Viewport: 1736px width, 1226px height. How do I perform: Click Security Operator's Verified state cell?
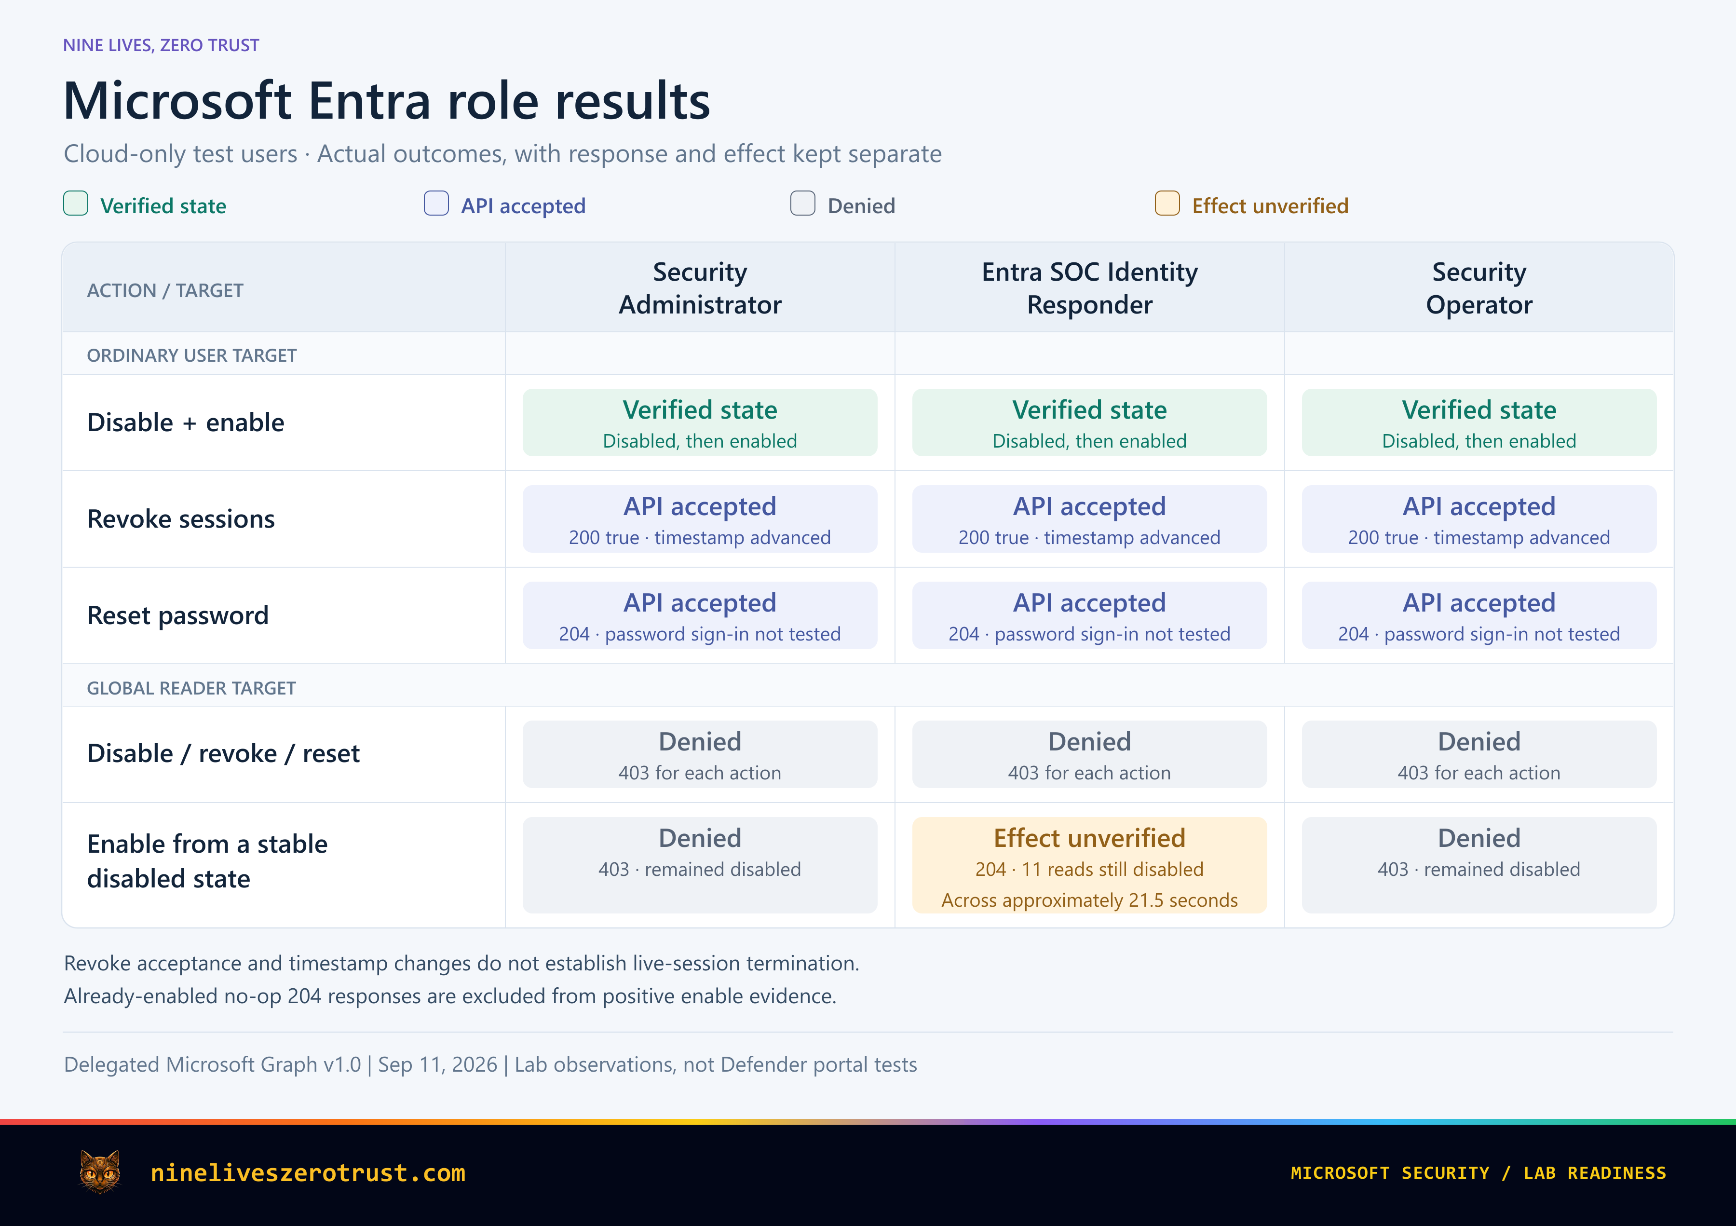1479,422
